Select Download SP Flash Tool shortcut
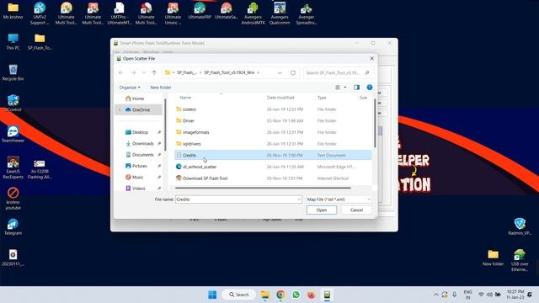Screen dimensions: 539x303 coord(273,178)
